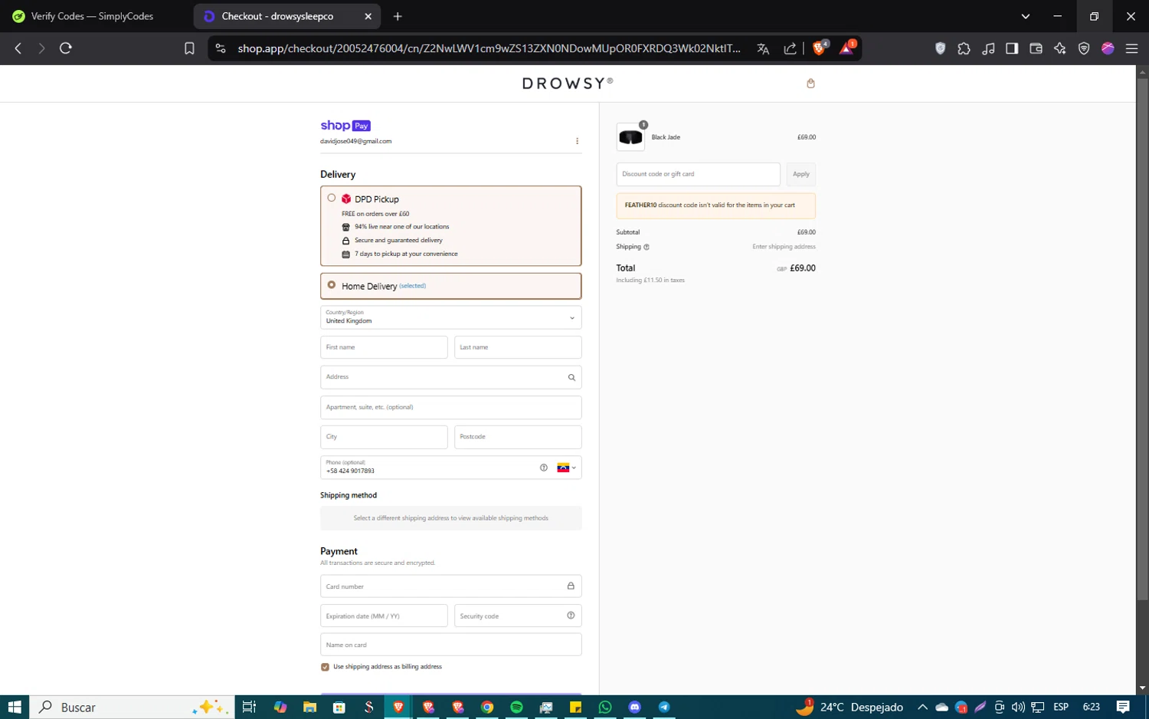Click the DROWSY logo link
The height and width of the screenshot is (719, 1149).
(568, 84)
